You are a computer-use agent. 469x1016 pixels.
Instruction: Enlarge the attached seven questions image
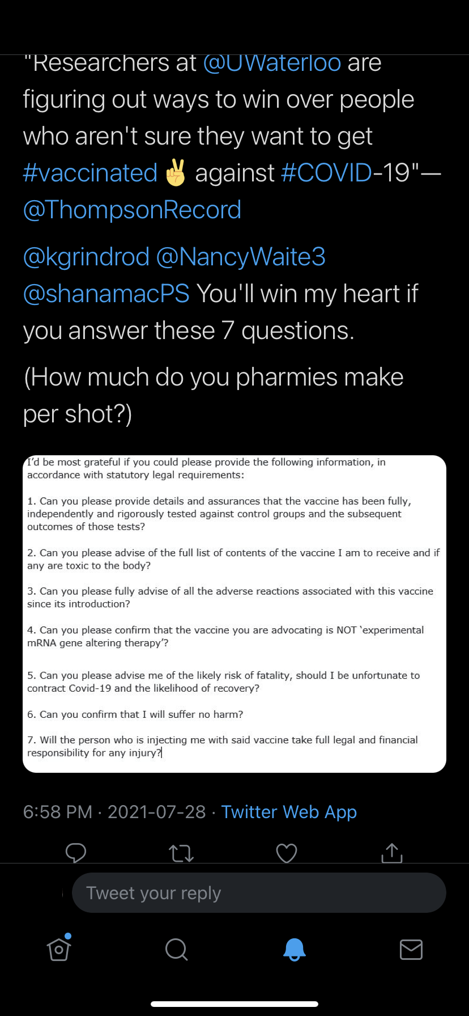pyautogui.click(x=234, y=613)
